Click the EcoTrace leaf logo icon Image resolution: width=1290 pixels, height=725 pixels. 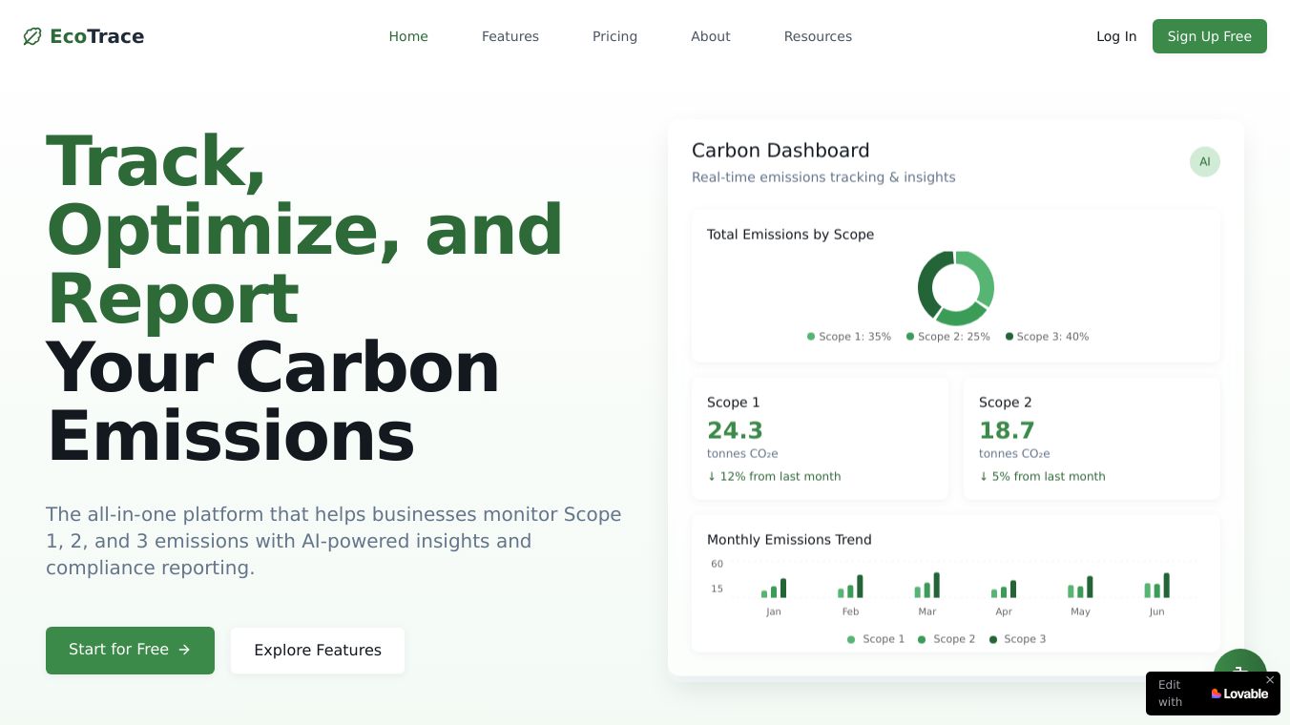[32, 36]
